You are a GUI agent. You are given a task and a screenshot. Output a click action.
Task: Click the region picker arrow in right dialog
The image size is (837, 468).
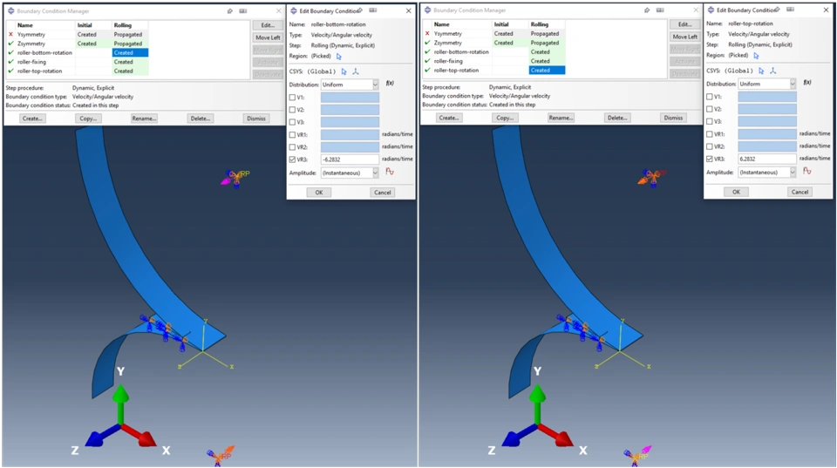click(756, 56)
